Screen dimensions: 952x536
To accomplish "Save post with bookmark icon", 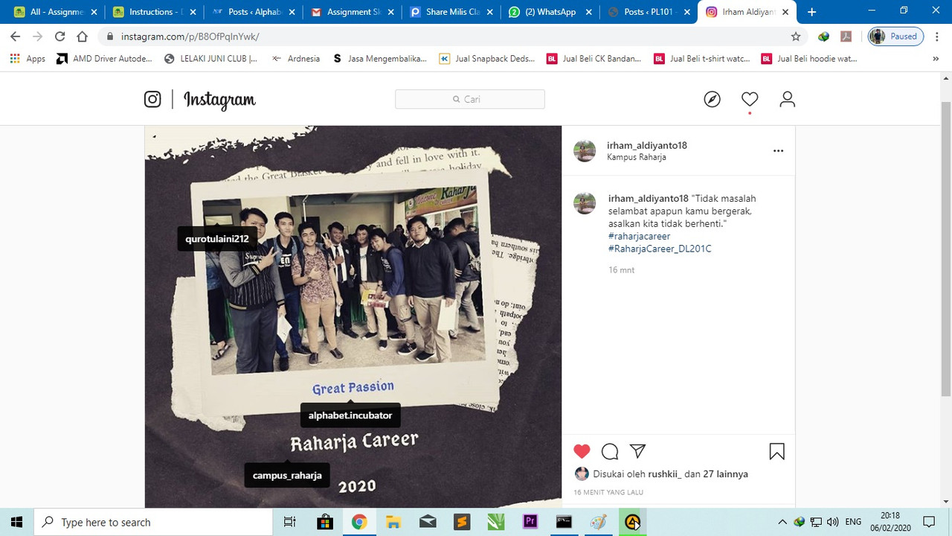I will pos(777,451).
